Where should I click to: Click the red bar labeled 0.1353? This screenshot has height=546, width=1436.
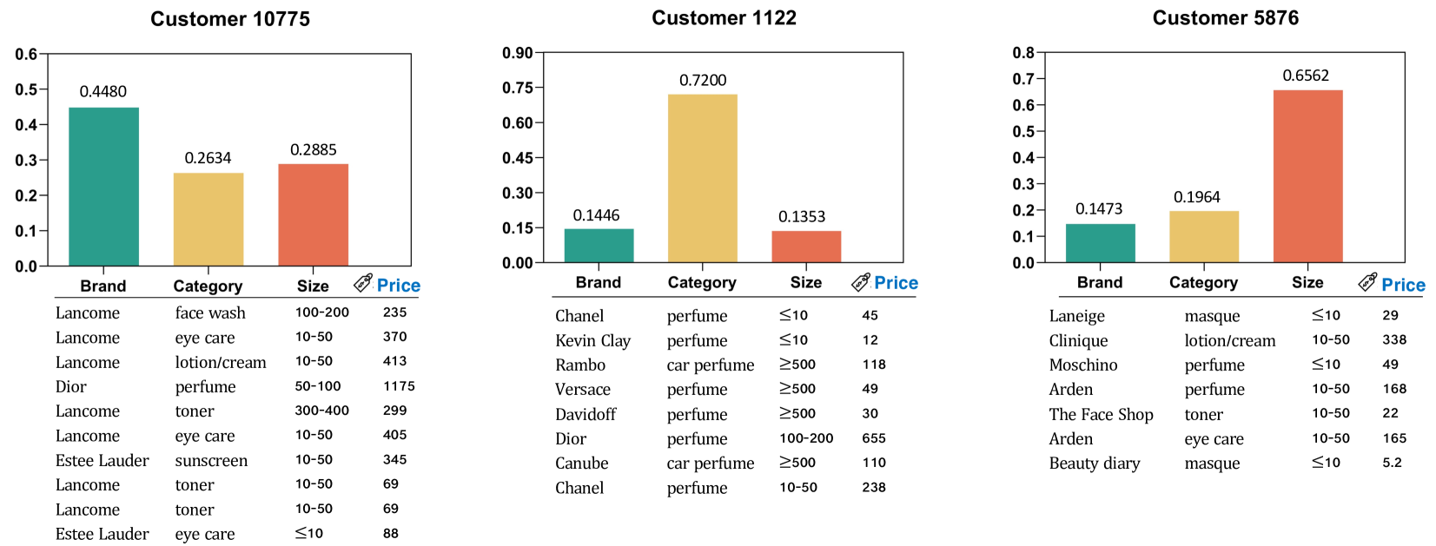[x=806, y=247]
